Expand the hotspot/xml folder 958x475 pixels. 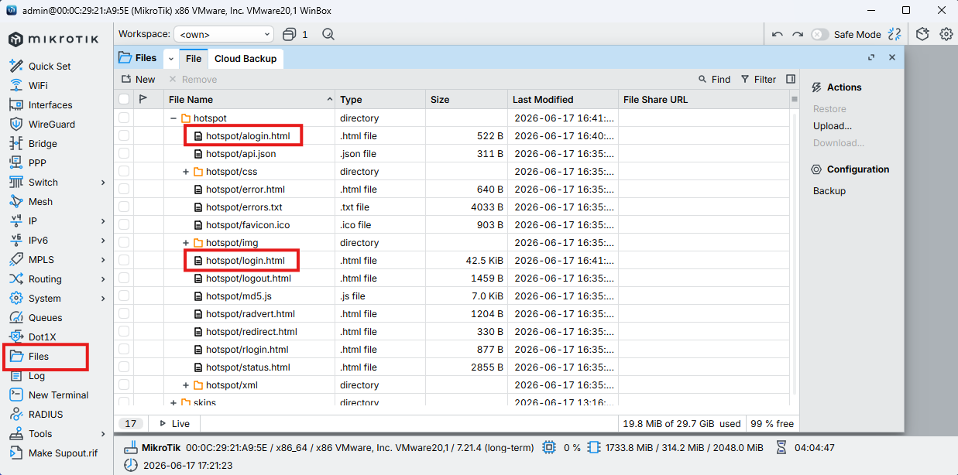[x=186, y=385]
